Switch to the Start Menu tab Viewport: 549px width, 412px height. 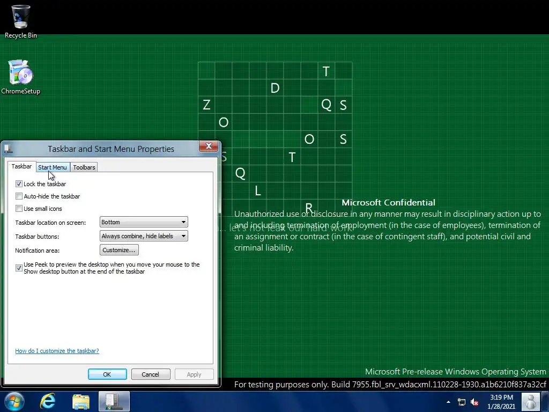(53, 167)
